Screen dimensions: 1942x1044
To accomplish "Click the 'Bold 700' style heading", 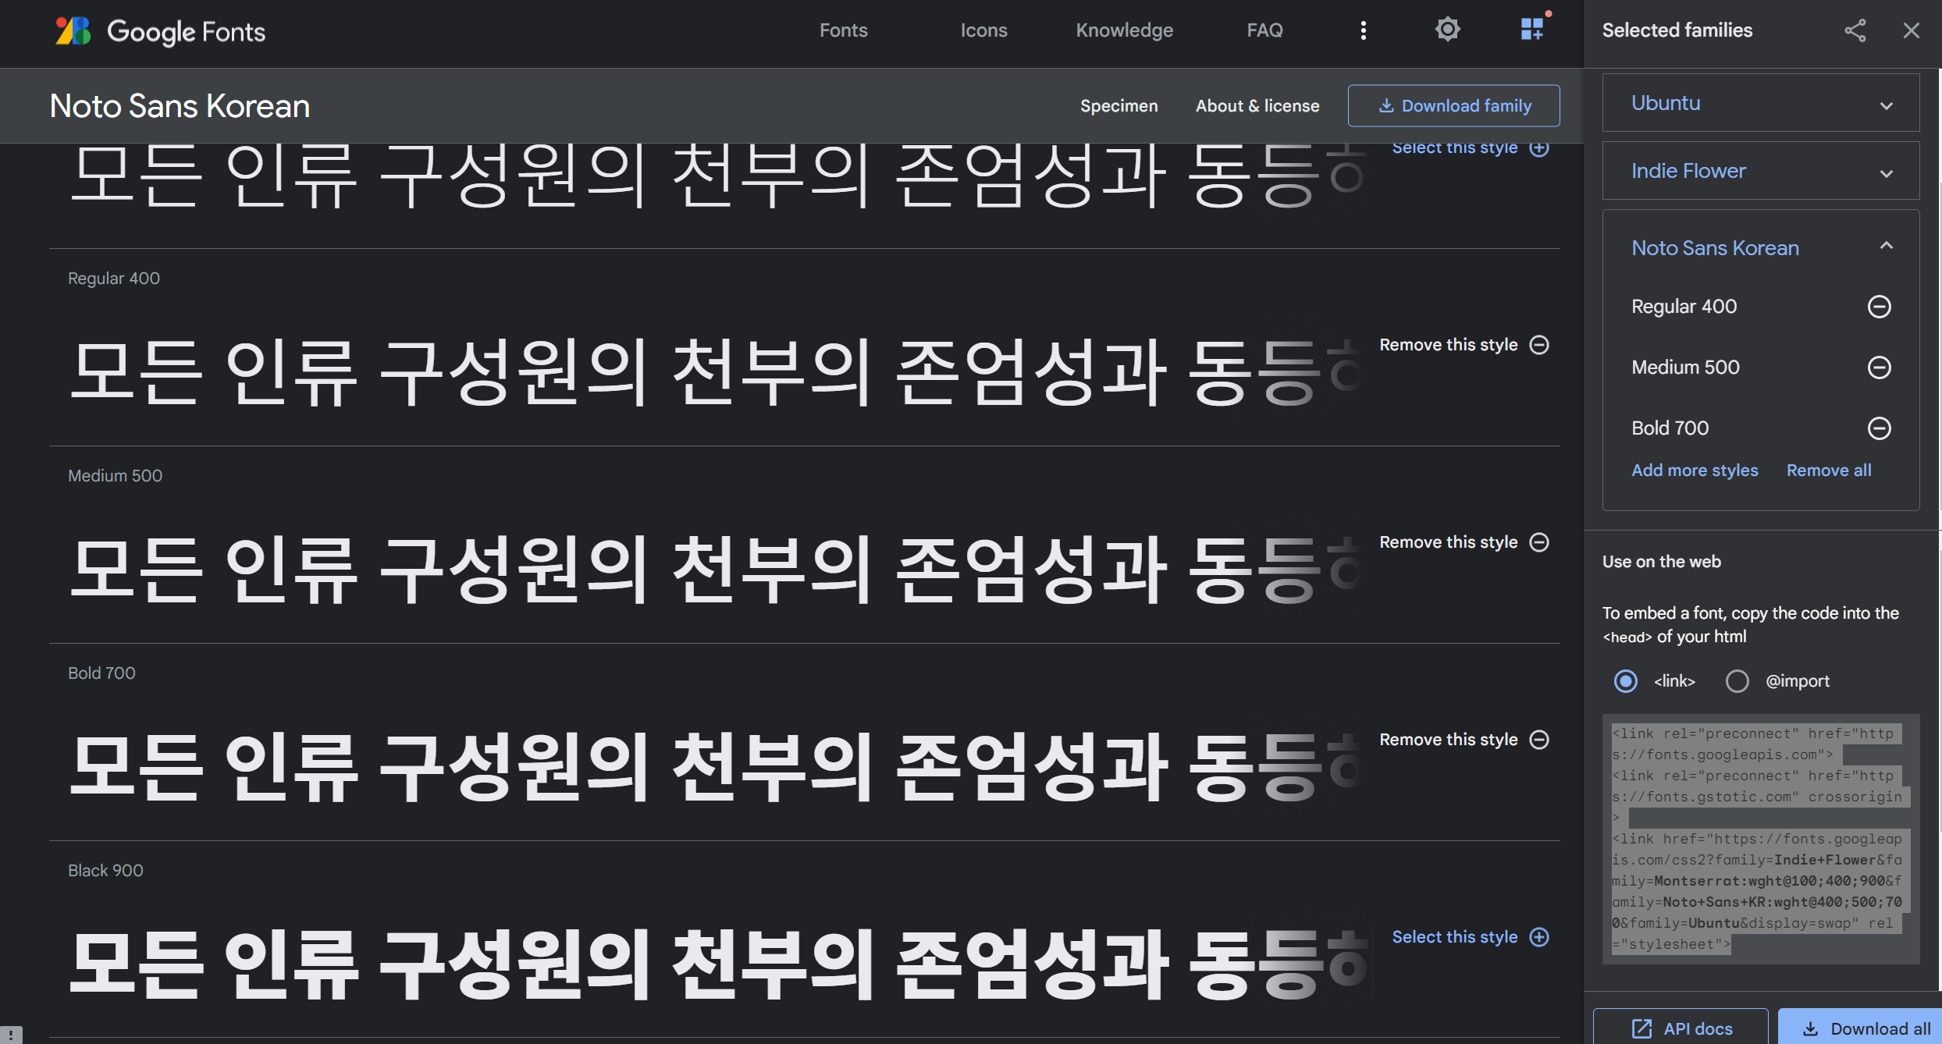I will [101, 673].
